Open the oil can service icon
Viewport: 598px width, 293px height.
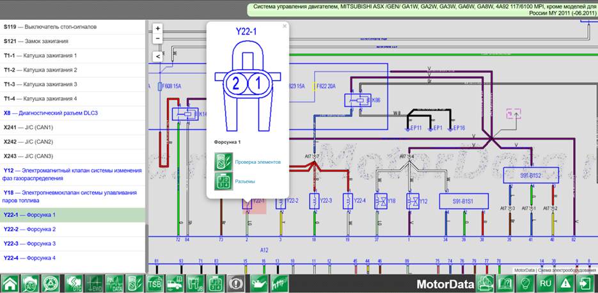coord(259,283)
